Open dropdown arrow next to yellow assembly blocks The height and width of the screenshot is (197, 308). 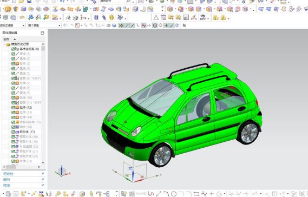pyautogui.click(x=228, y=18)
